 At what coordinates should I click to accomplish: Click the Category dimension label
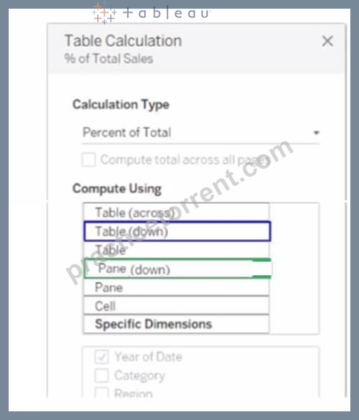pos(140,376)
